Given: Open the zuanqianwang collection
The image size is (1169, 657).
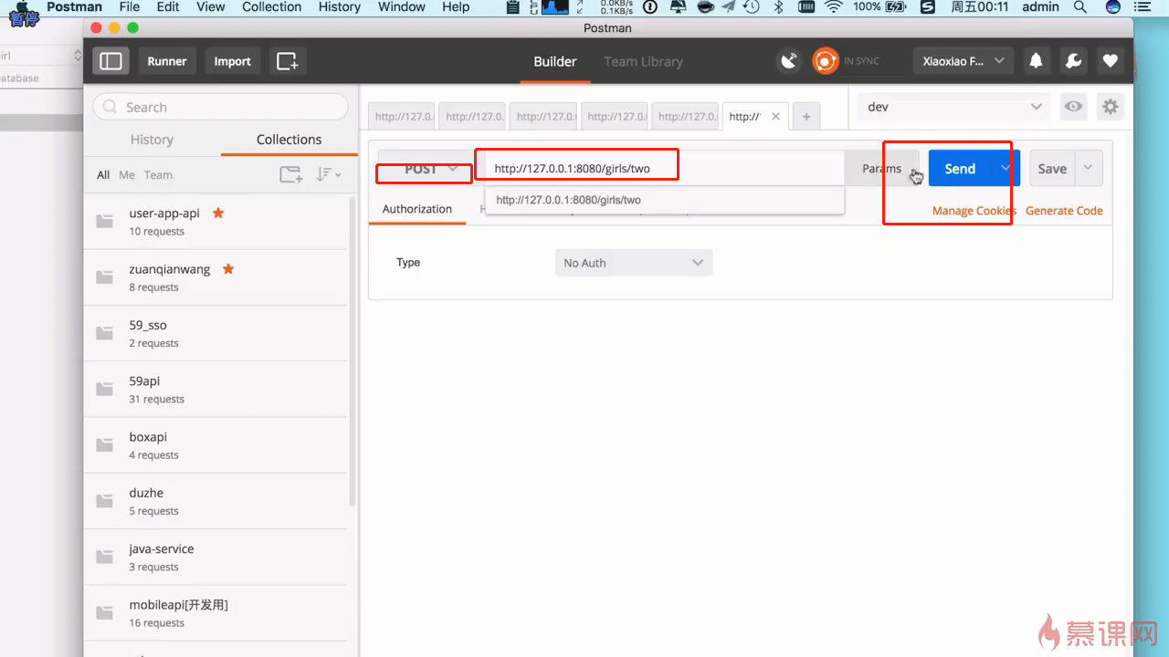Looking at the screenshot, I should click(x=216, y=277).
